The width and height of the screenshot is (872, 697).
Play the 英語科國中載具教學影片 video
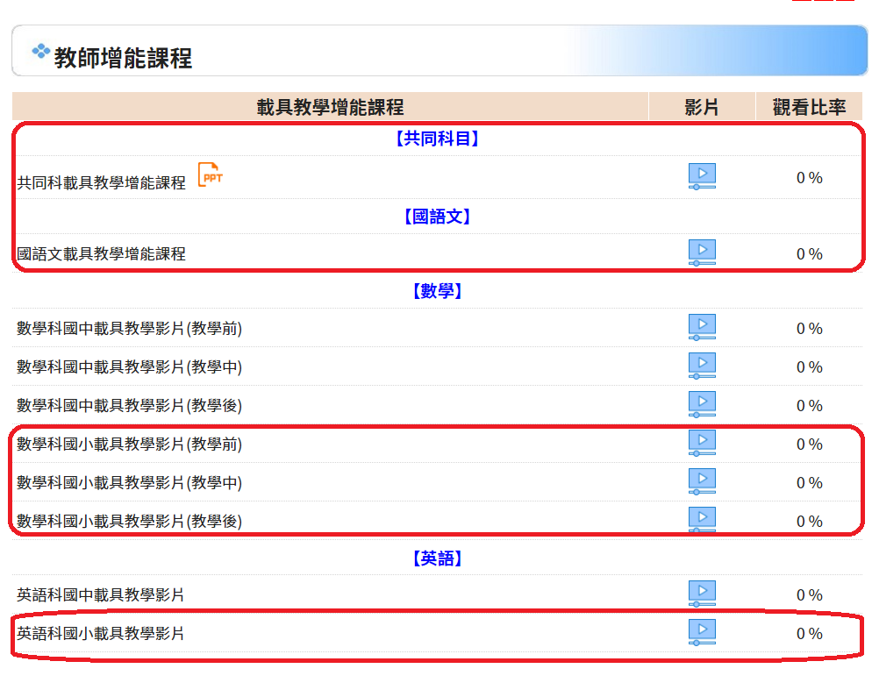[x=702, y=594]
